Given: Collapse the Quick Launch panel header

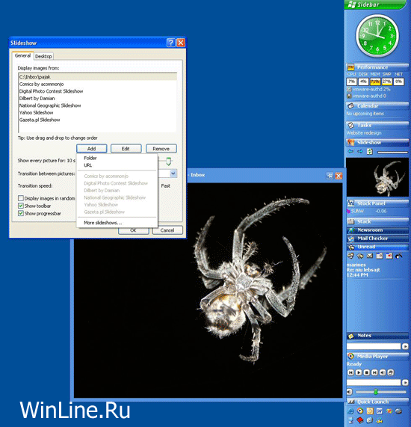Looking at the screenshot, I should tap(377, 402).
